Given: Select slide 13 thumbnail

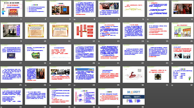Looking at the screenshot, I should [x=109, y=31].
